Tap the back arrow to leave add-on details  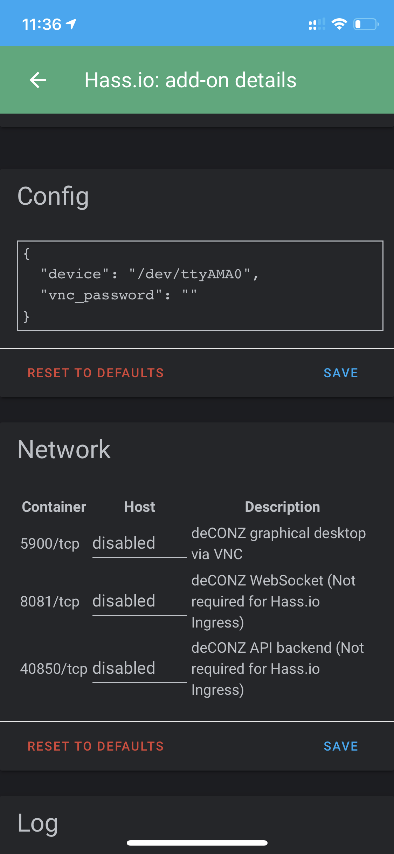pyautogui.click(x=38, y=80)
